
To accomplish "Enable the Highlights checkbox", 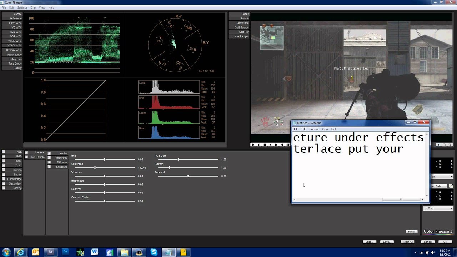I will (49, 158).
